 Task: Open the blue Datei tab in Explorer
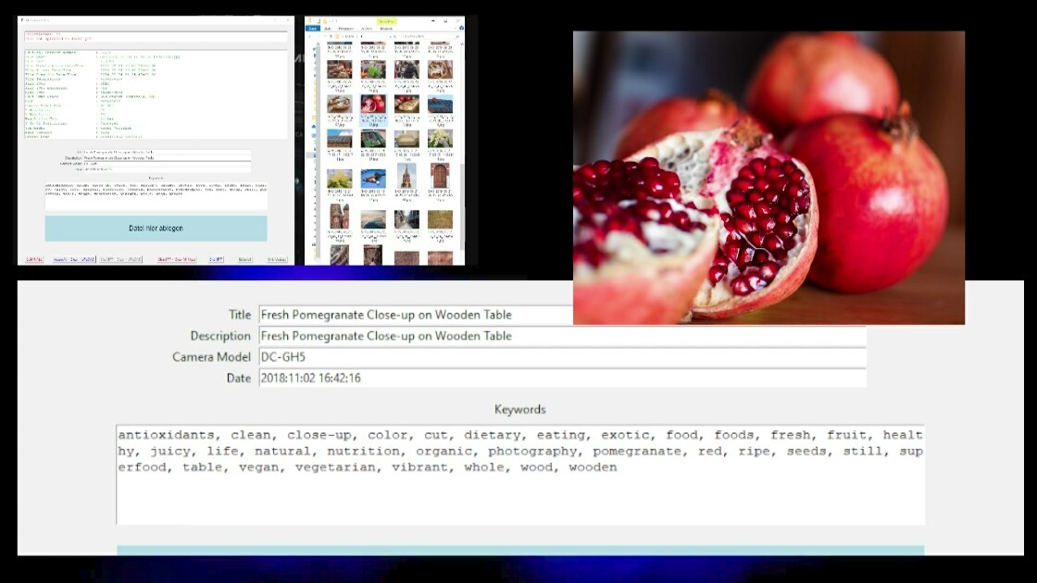(312, 29)
